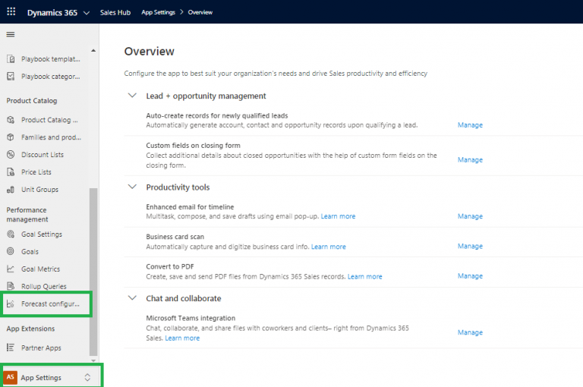Collapse Lead + opportunity management section

(132, 96)
